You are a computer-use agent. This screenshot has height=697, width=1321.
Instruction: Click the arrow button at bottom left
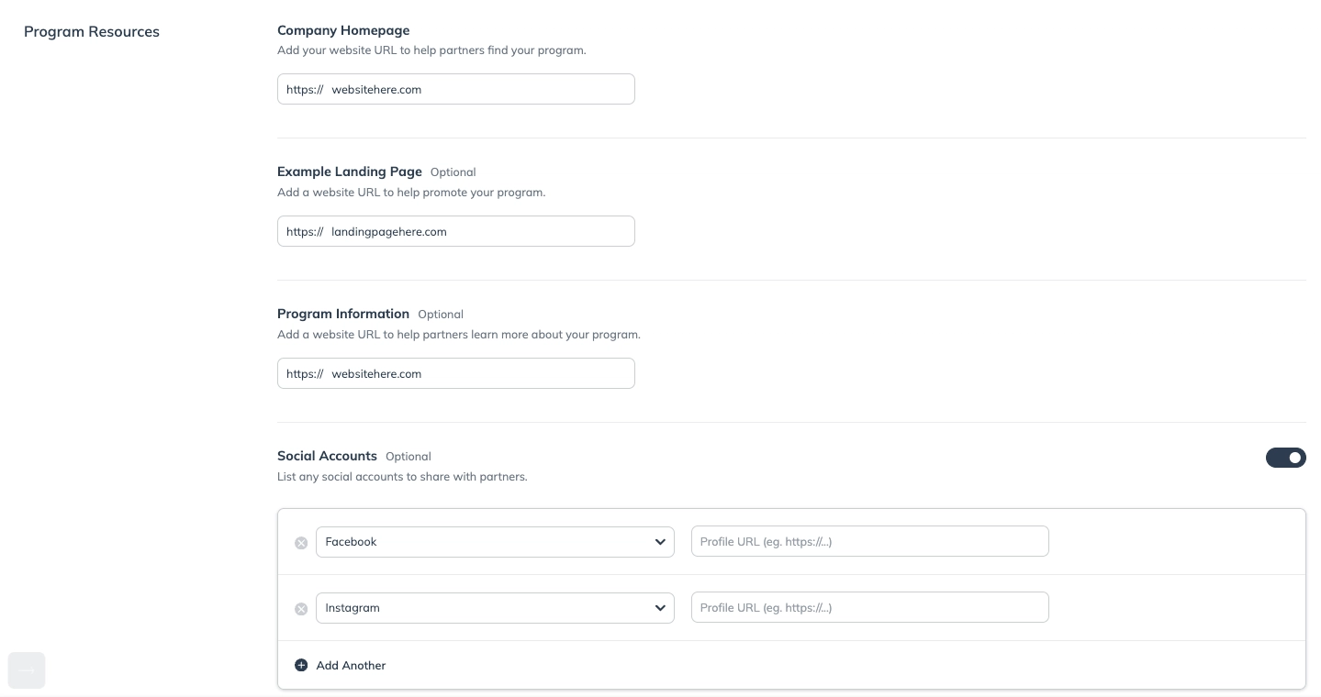click(27, 670)
